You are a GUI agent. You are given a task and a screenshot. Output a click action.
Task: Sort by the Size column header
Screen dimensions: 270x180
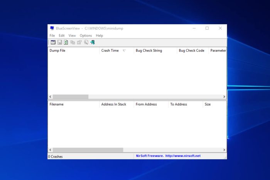pyautogui.click(x=214, y=104)
